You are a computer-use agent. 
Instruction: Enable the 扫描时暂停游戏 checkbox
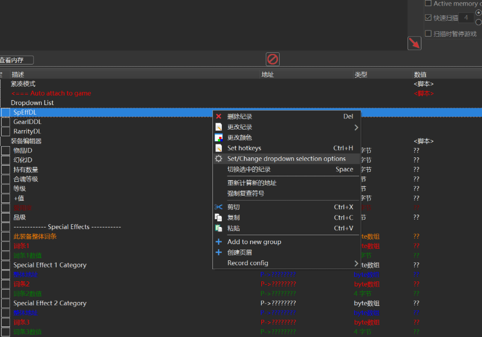pyautogui.click(x=428, y=33)
